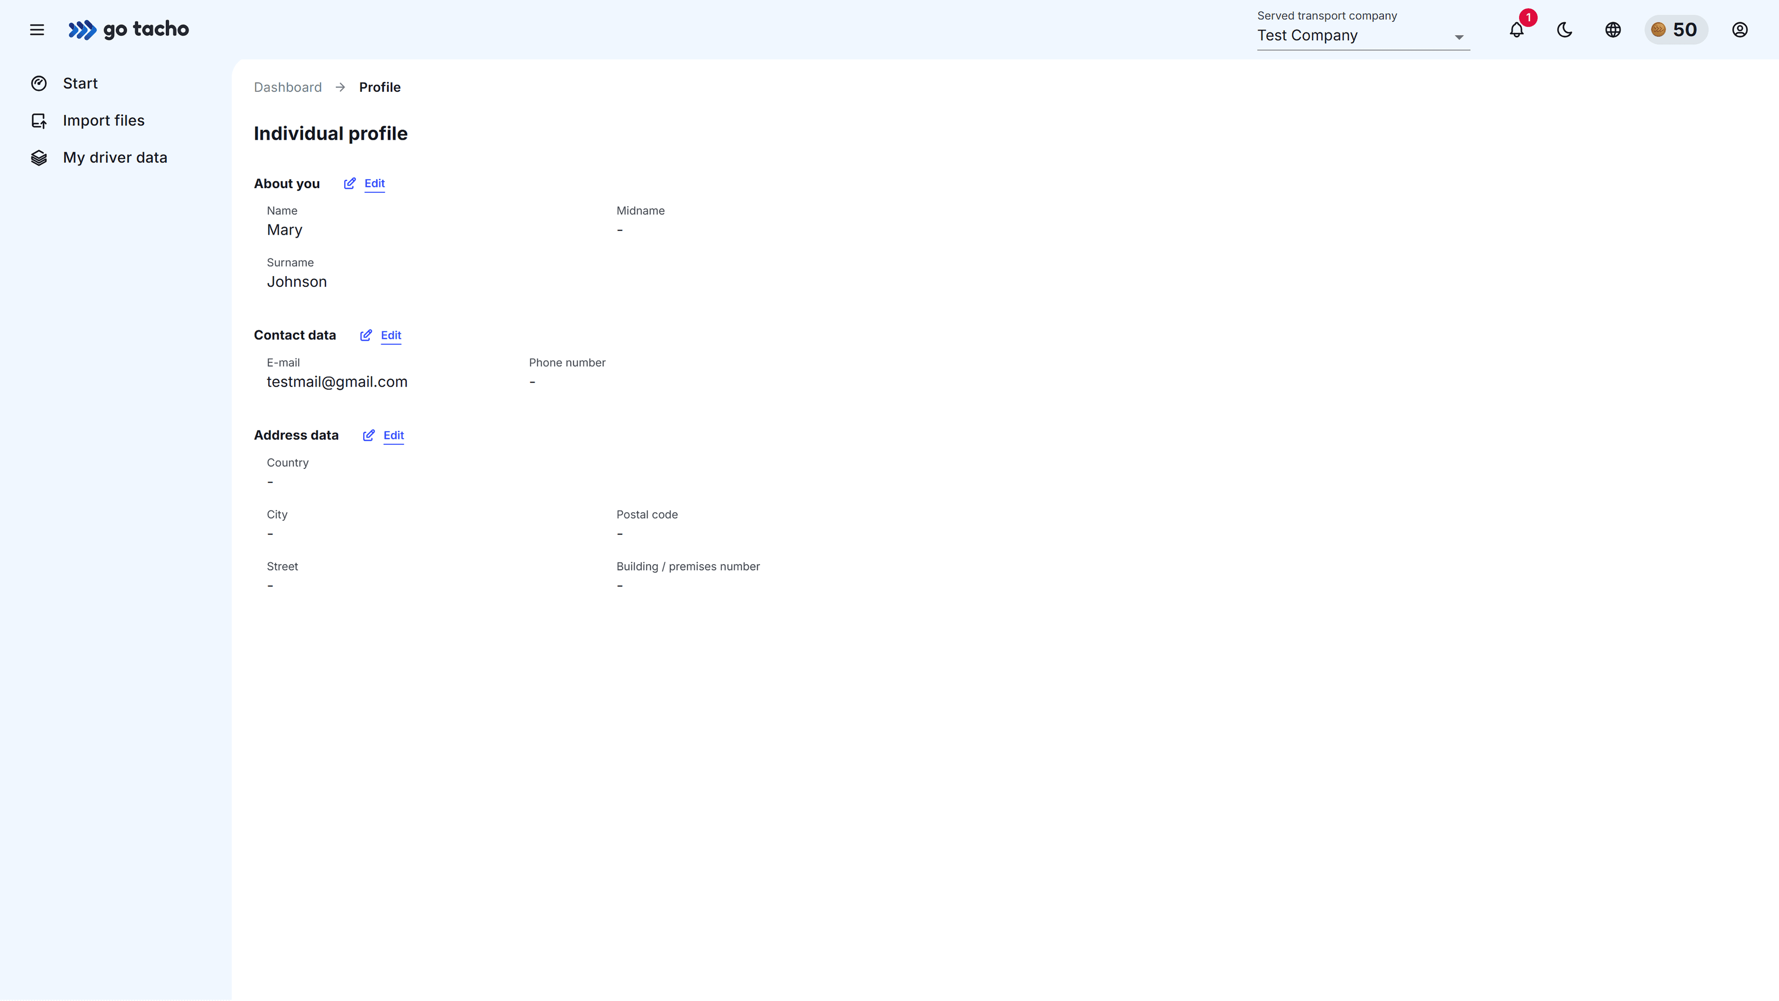
Task: Navigate to Dashboard breadcrumb
Action: pyautogui.click(x=288, y=87)
